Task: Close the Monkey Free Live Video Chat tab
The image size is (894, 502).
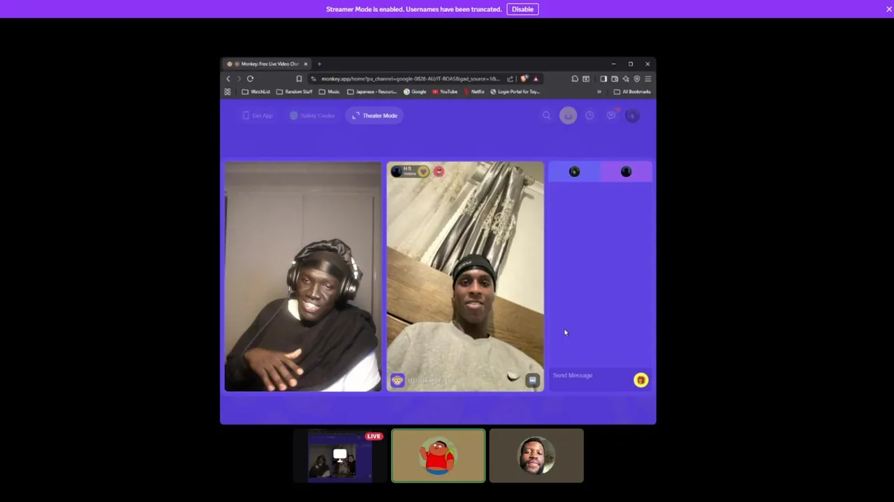Action: click(305, 64)
